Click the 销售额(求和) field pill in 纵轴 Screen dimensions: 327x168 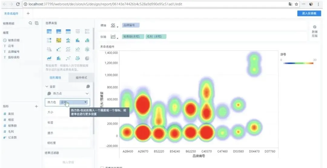point(133,36)
